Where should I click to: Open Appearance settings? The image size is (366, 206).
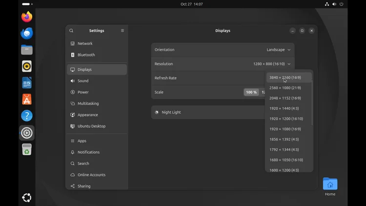click(97, 115)
